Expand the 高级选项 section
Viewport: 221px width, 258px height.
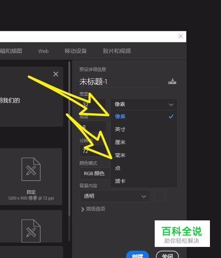pos(93,209)
